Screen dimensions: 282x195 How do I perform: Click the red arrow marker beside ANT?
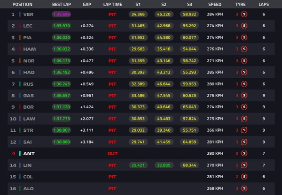click(x=13, y=153)
